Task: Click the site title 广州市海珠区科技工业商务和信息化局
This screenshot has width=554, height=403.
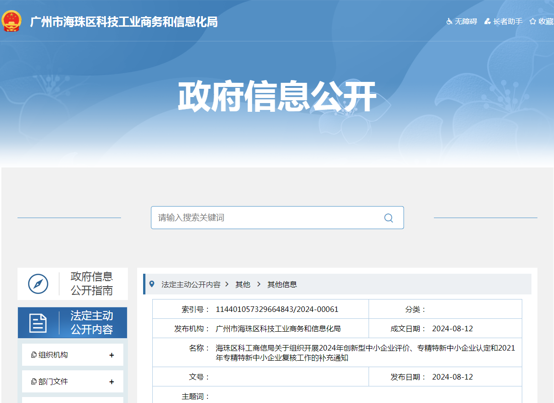Action: click(124, 22)
